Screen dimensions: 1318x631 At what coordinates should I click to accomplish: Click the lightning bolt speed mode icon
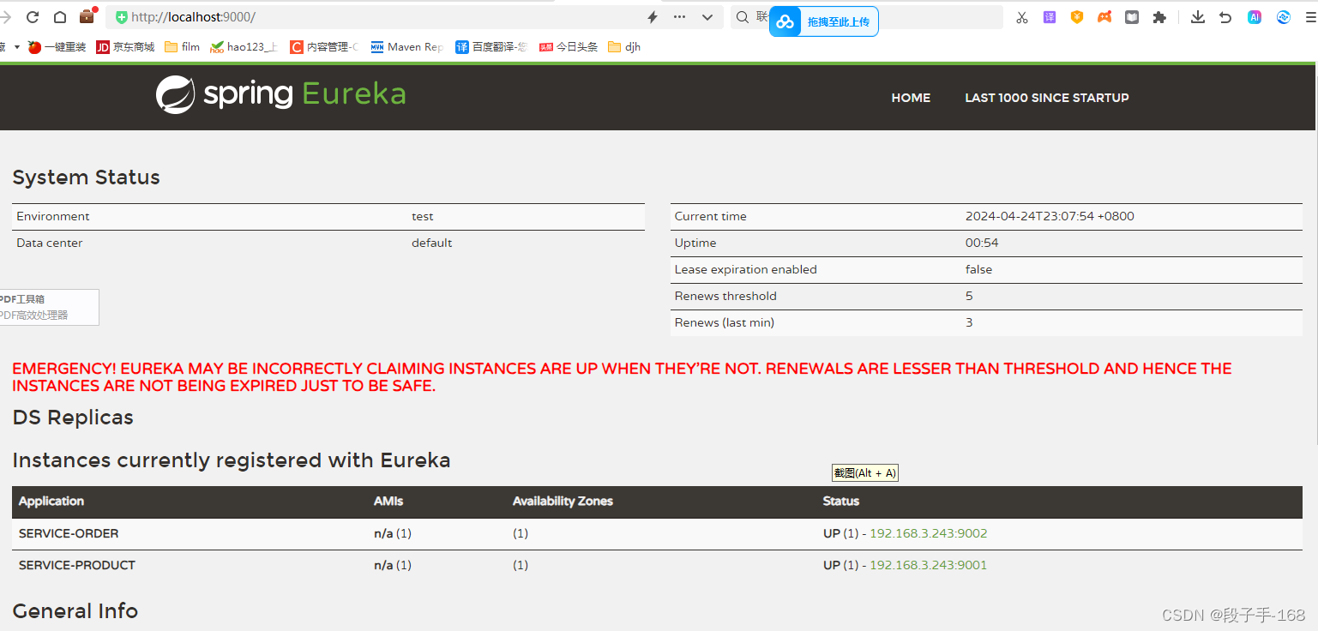click(x=652, y=17)
